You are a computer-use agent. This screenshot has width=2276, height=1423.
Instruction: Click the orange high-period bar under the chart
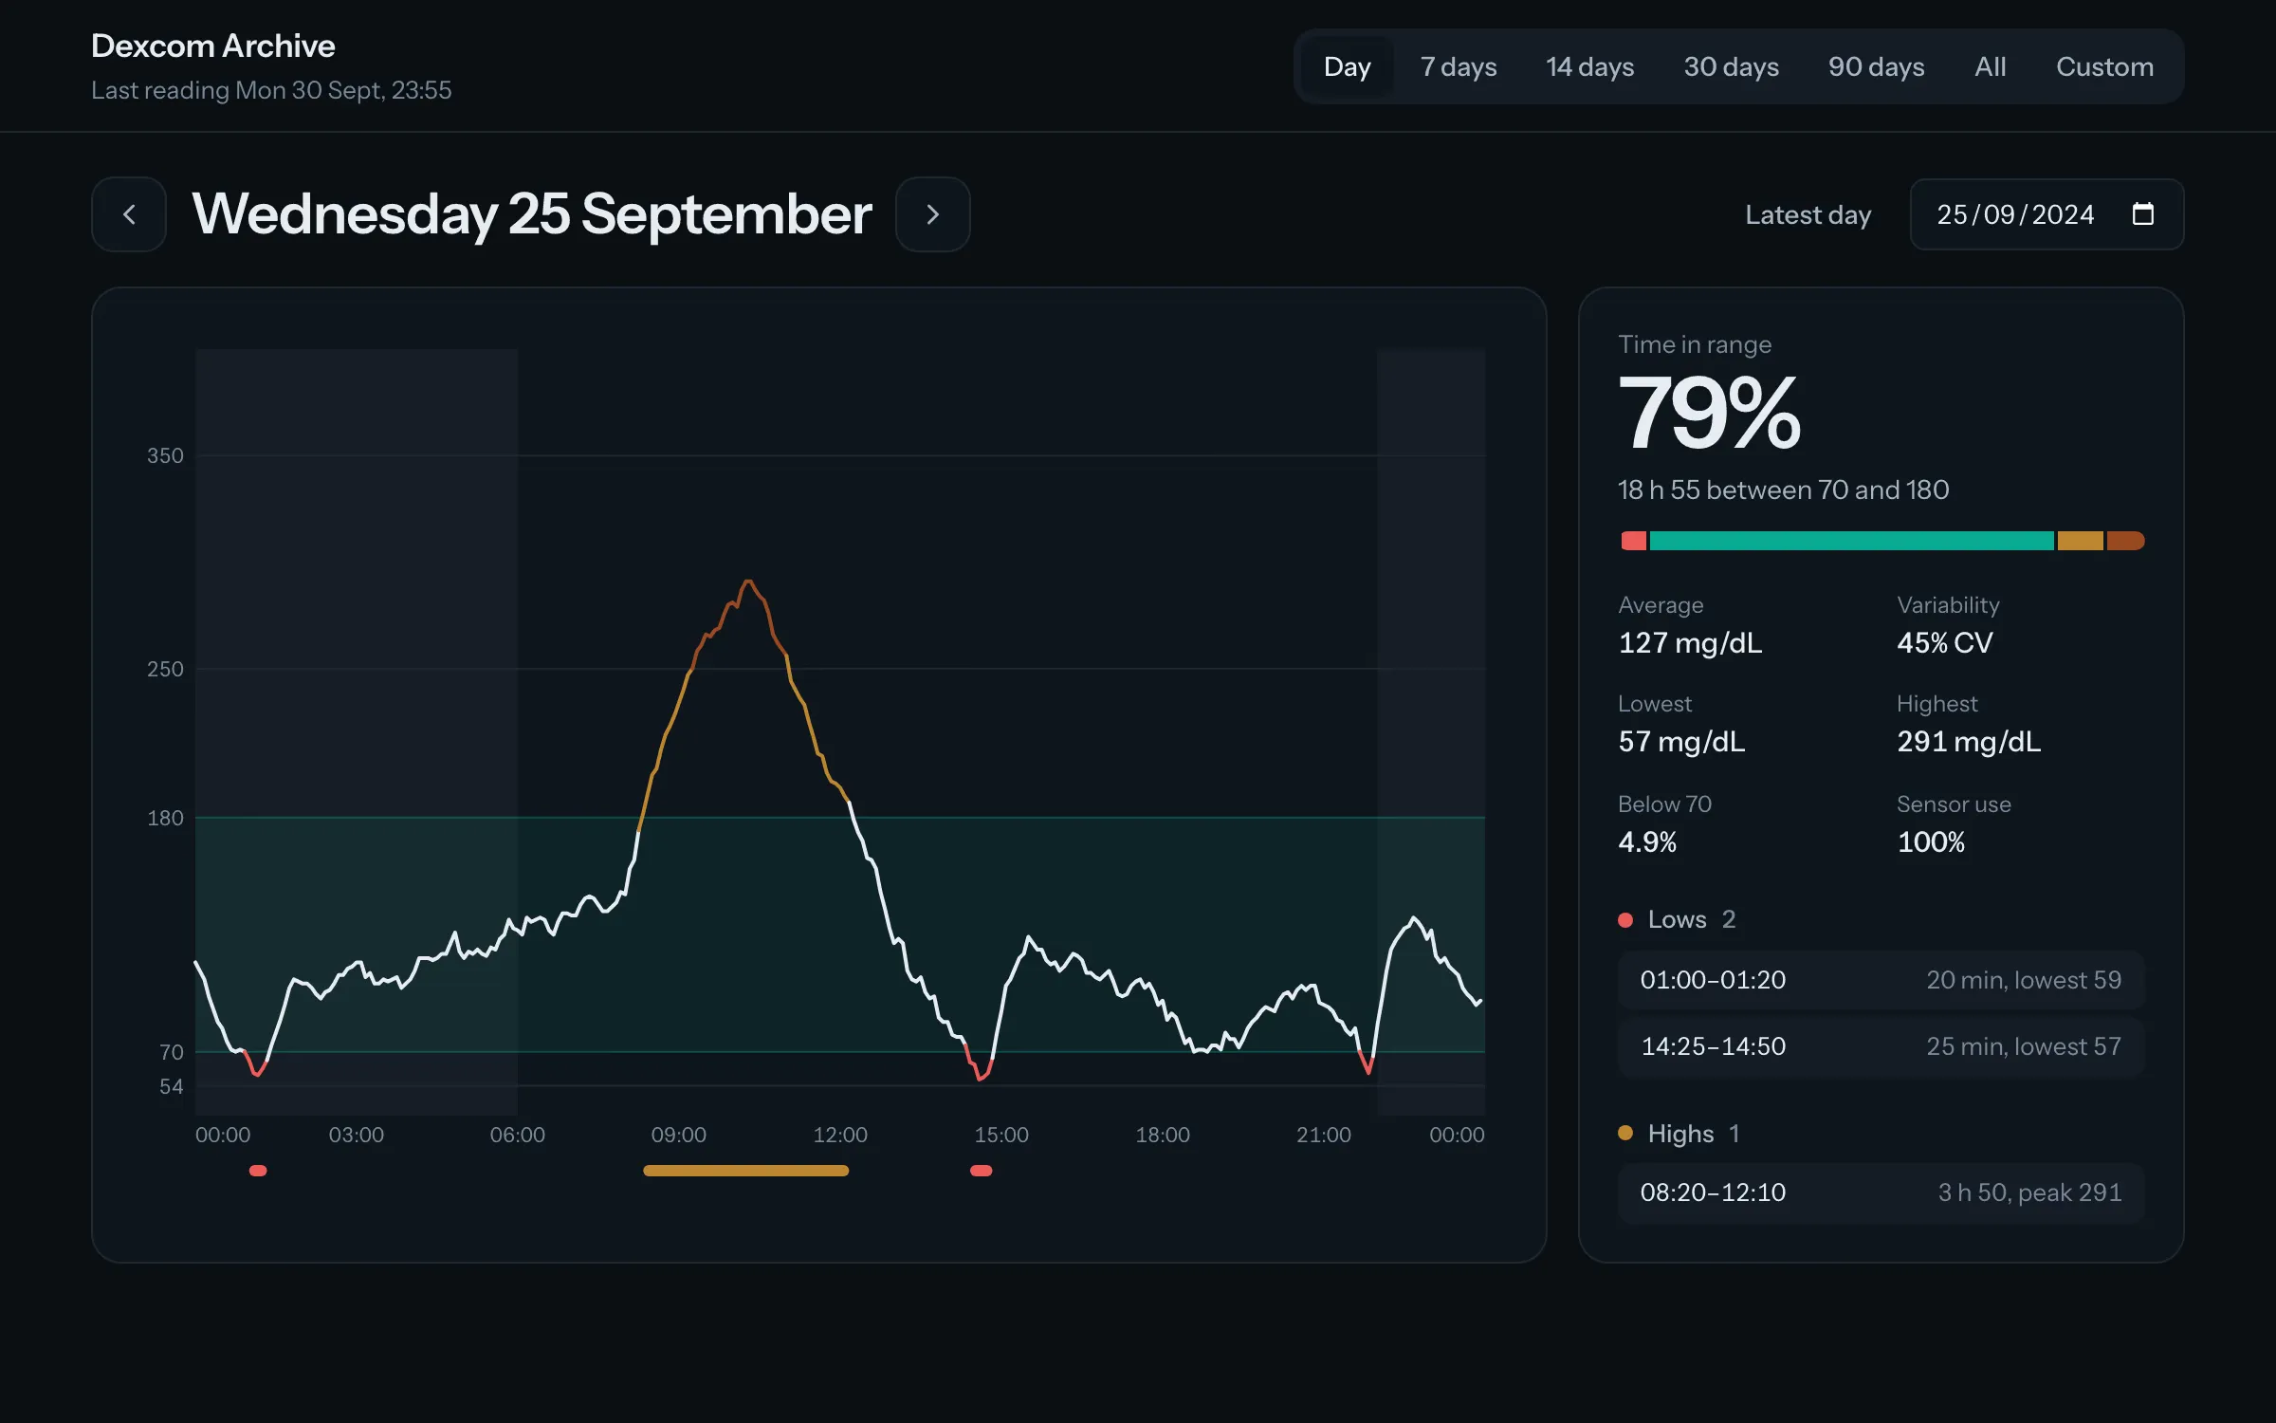745,1171
